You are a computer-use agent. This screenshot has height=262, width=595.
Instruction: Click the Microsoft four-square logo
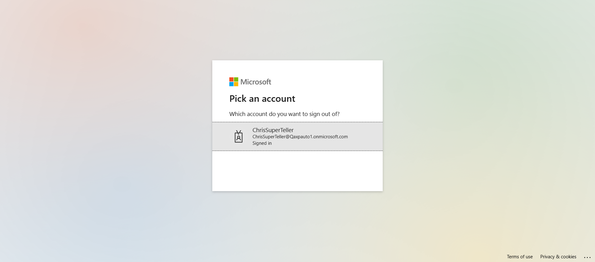pyautogui.click(x=234, y=82)
